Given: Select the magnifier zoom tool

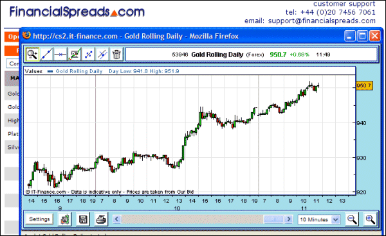Looking at the screenshot, I should (32, 55).
